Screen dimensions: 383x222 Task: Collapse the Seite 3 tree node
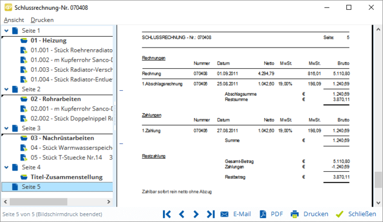click(x=5, y=128)
